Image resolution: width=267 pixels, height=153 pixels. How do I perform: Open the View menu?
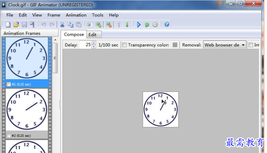pyautogui.click(x=37, y=15)
